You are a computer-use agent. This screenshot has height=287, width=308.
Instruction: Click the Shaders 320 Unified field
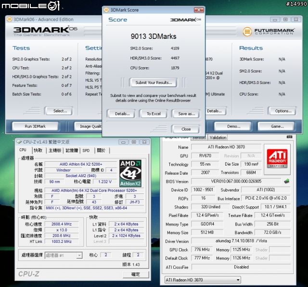pos(210,207)
